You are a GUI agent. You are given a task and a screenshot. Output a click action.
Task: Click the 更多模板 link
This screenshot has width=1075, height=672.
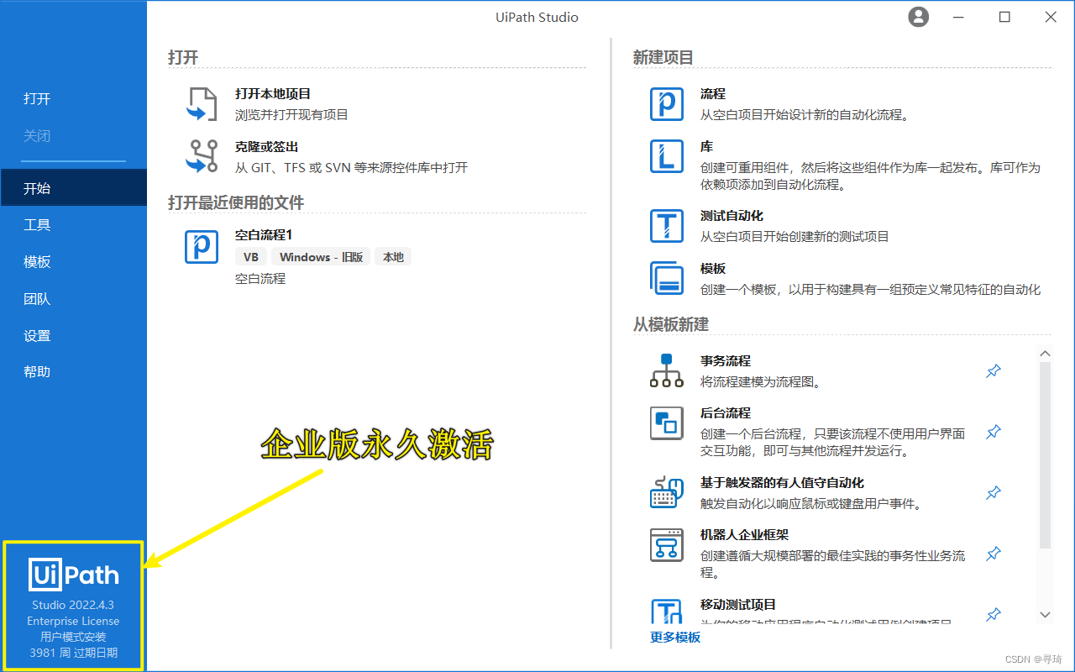pos(675,638)
